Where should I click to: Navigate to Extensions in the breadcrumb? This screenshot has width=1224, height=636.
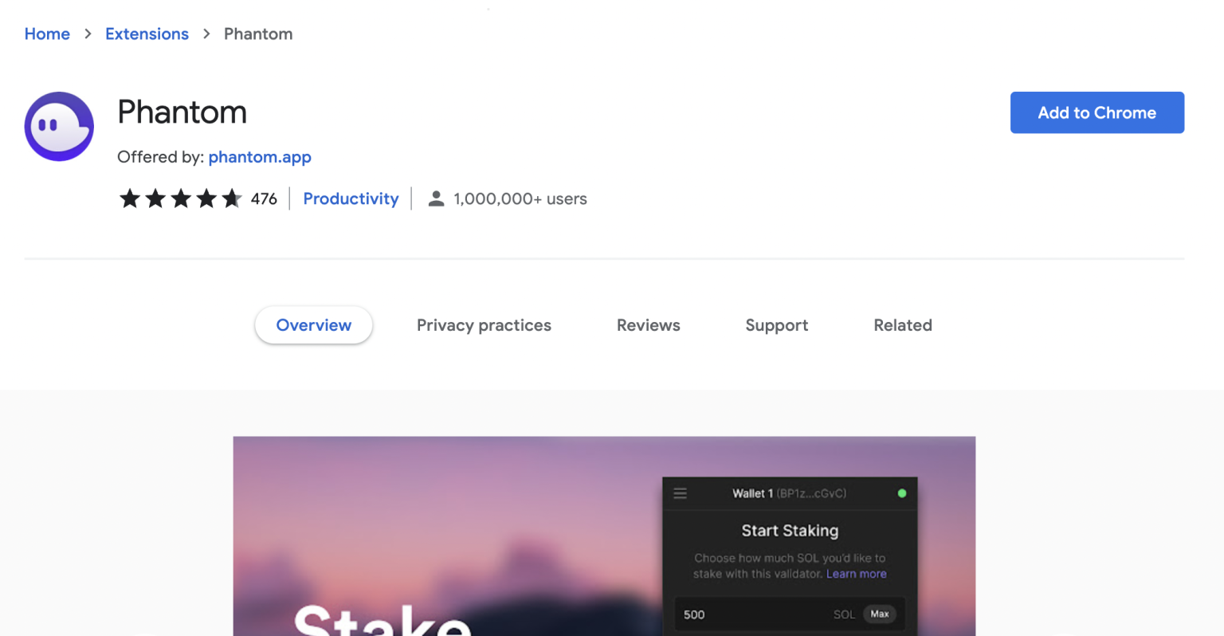(147, 34)
